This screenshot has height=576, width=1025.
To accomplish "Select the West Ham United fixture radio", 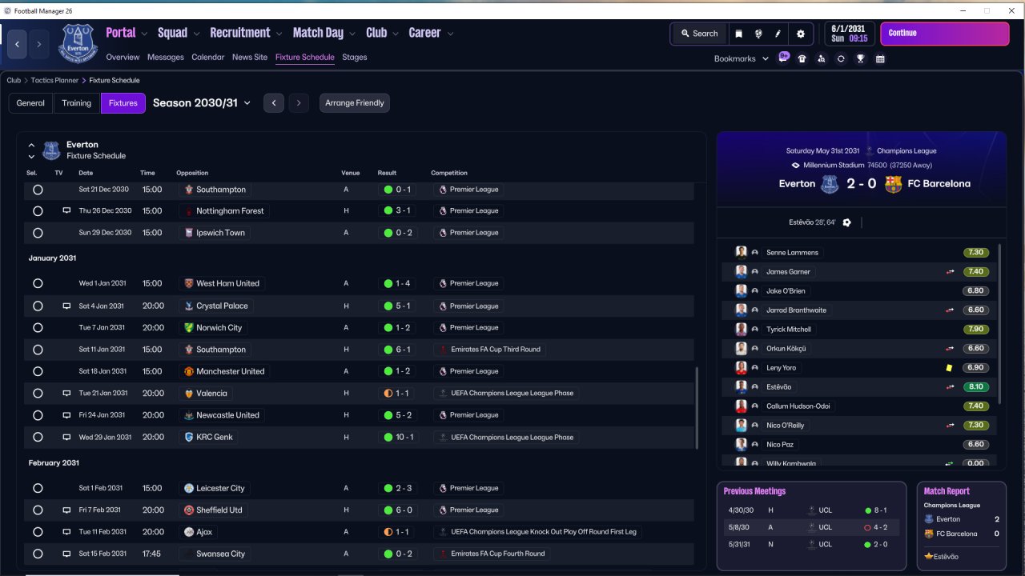I will [x=38, y=283].
